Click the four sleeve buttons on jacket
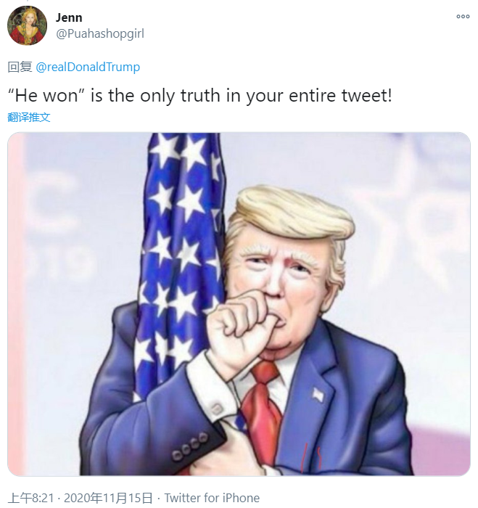Screen dimensions: 478x508 click(190, 447)
